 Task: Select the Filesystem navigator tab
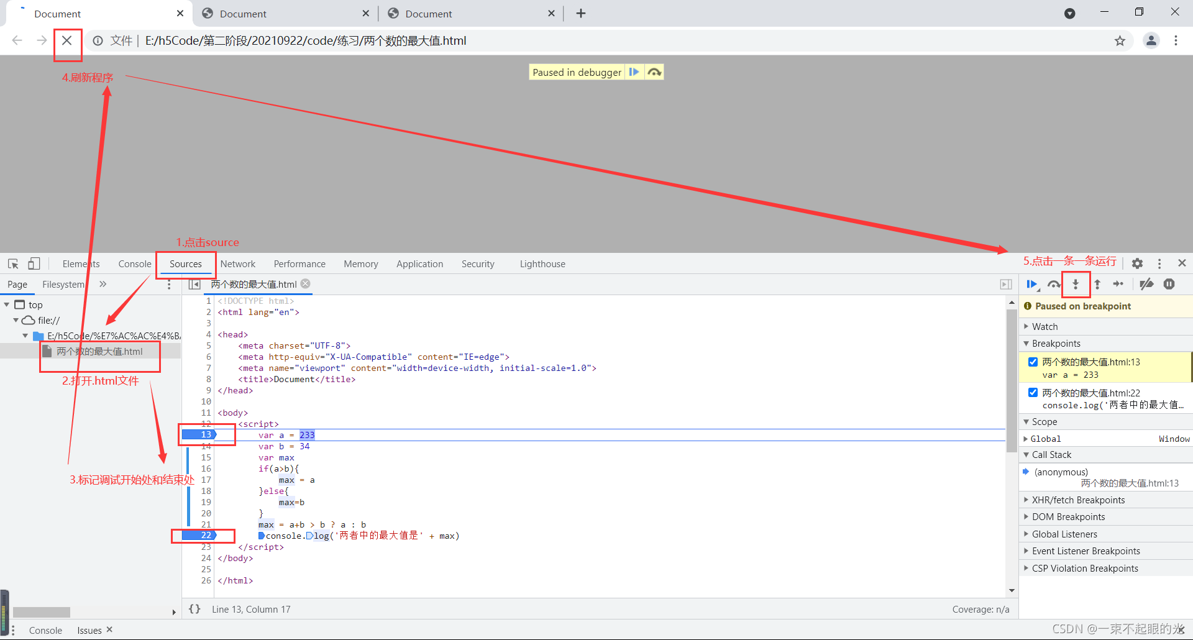63,284
